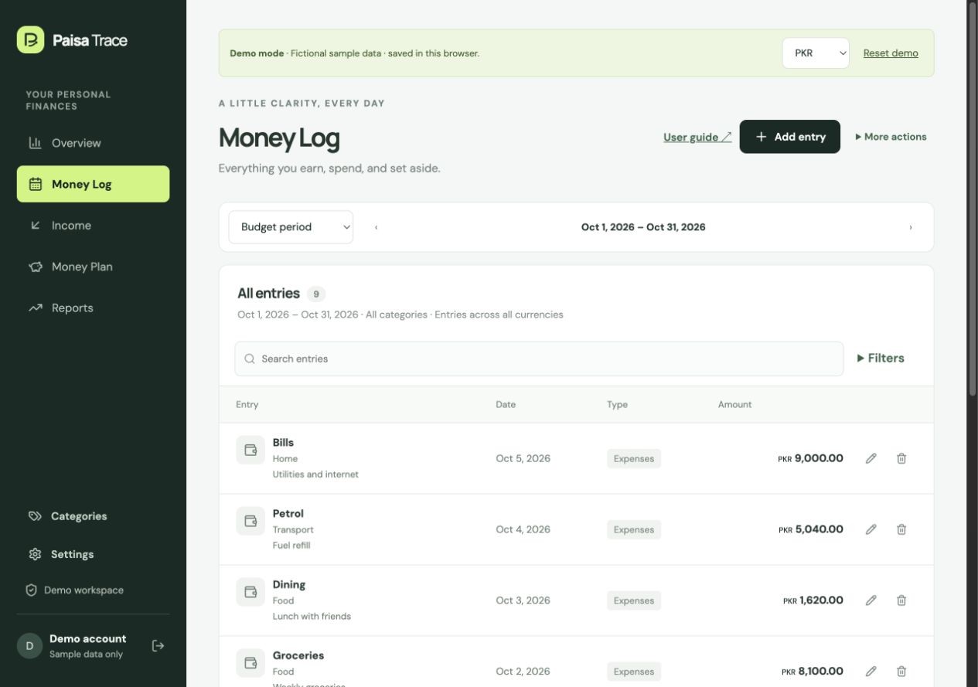Edit the Petrol entry
The width and height of the screenshot is (978, 687).
coord(871,529)
